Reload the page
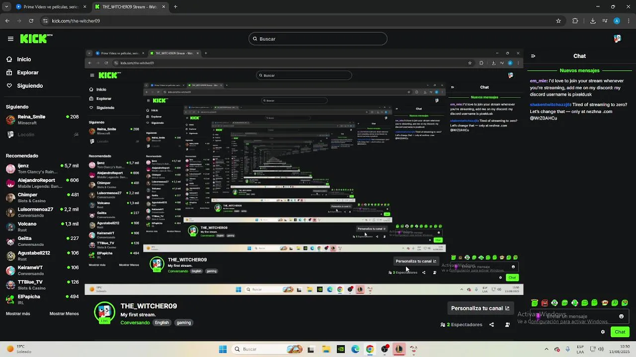 point(31,21)
